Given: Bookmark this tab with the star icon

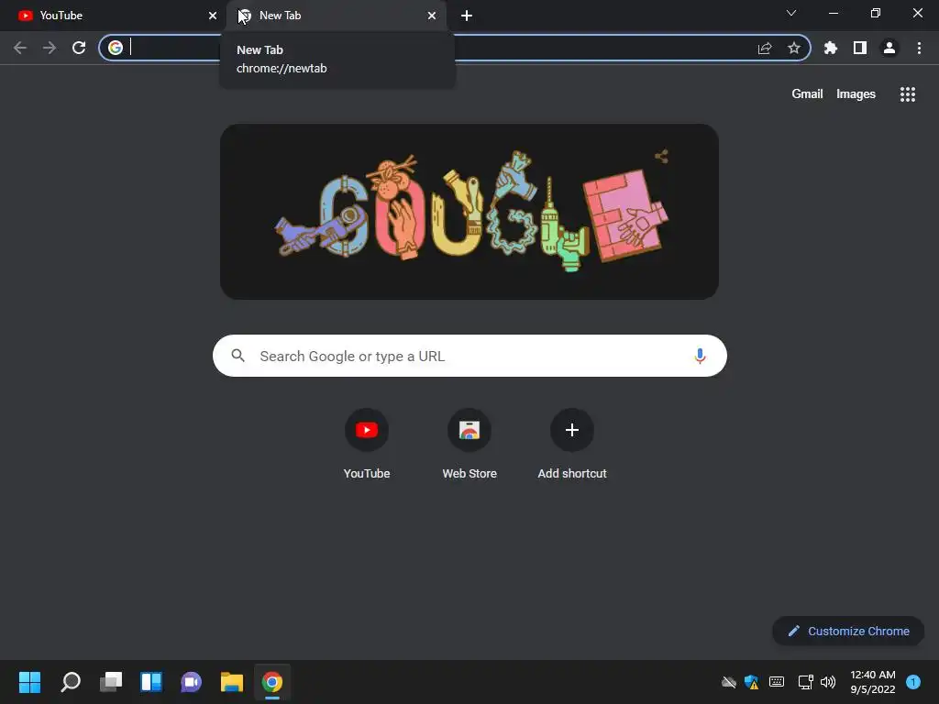Looking at the screenshot, I should click(794, 48).
